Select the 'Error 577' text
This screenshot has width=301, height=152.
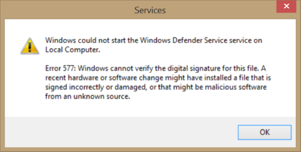(61, 69)
